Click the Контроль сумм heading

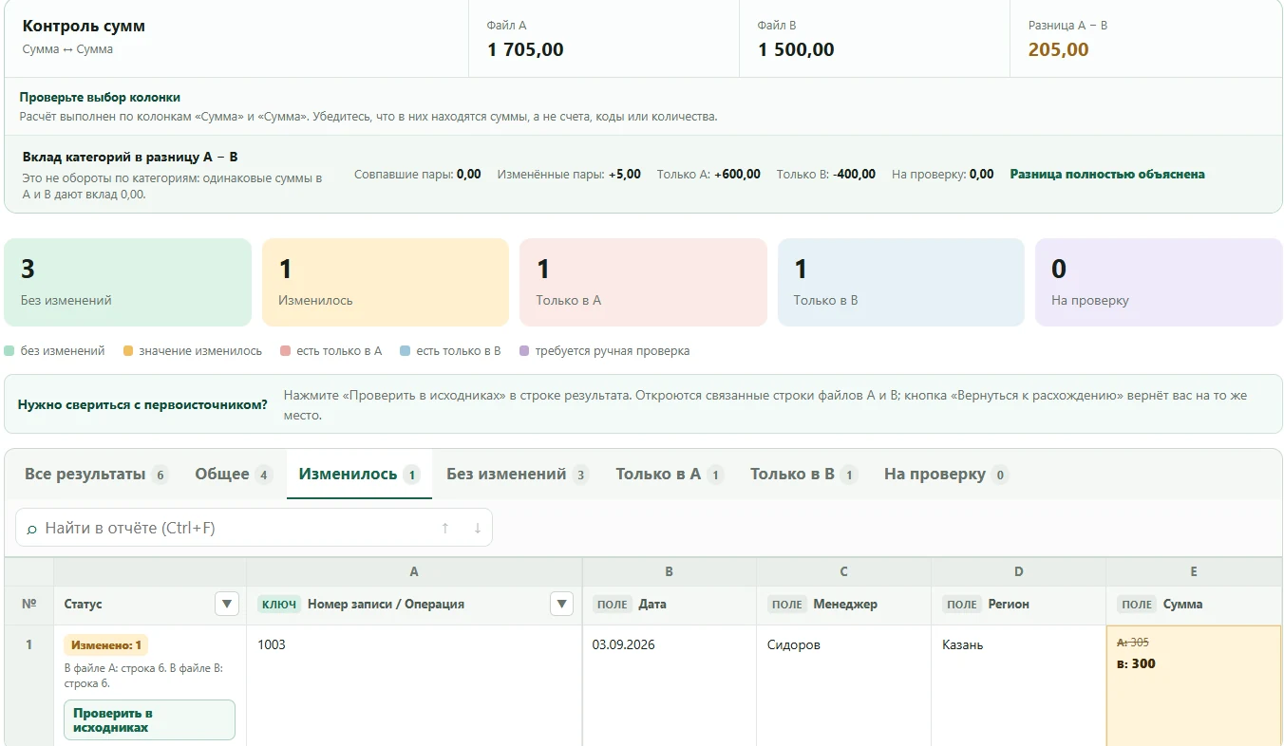pos(84,26)
